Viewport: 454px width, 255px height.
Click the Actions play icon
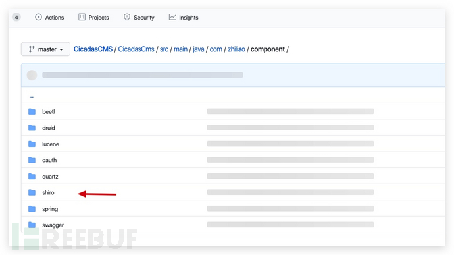pos(38,17)
